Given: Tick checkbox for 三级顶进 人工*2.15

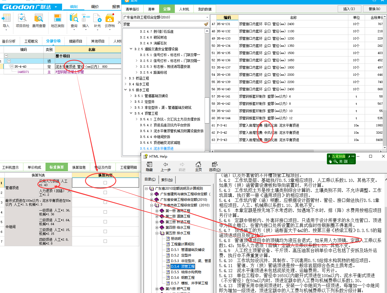Looking at the screenshot, I should [x=105, y=231].
